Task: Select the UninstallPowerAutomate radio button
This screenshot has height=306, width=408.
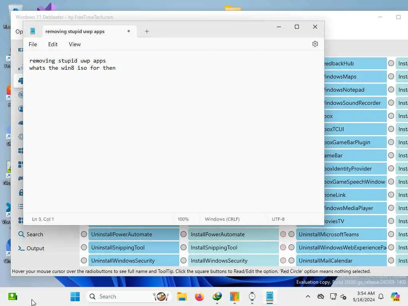Action: [x=84, y=234]
